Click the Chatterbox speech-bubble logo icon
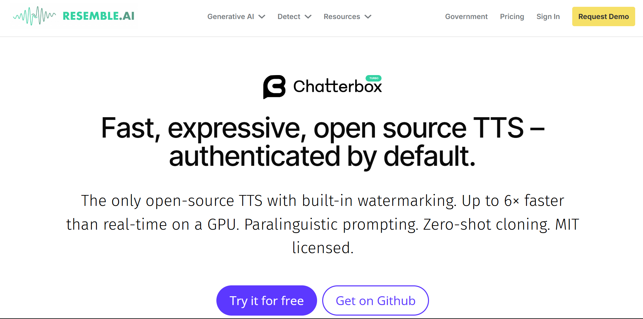 [x=274, y=87]
